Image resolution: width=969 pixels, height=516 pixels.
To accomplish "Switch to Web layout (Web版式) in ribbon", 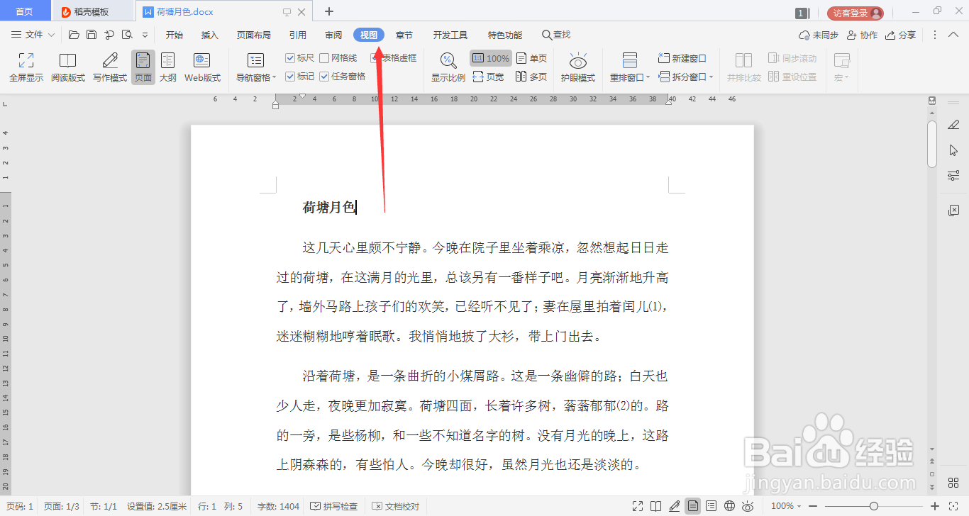I will [202, 67].
